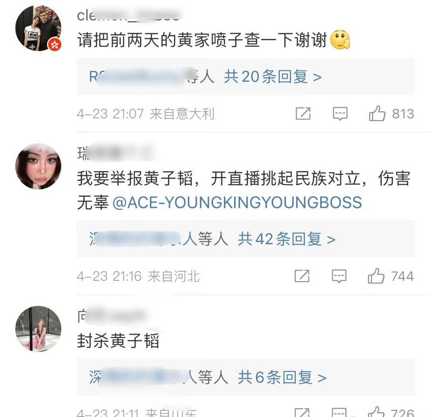Open the avatar of the person in the pink outfit
Screen dimensions: 430x417
coord(38,328)
